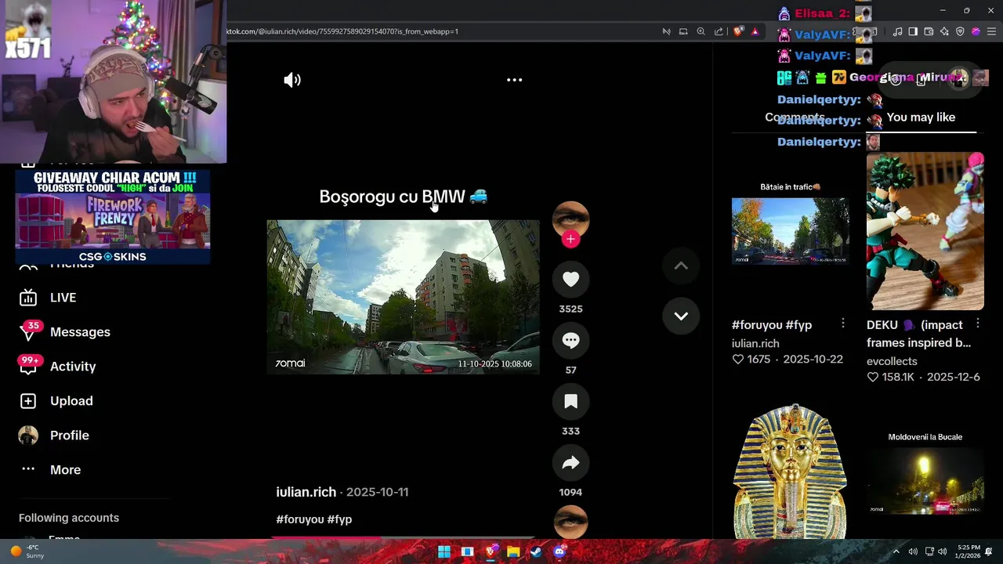This screenshot has width=1003, height=564.
Task: Click the heart showing 158.1K likes
Action: point(872,377)
